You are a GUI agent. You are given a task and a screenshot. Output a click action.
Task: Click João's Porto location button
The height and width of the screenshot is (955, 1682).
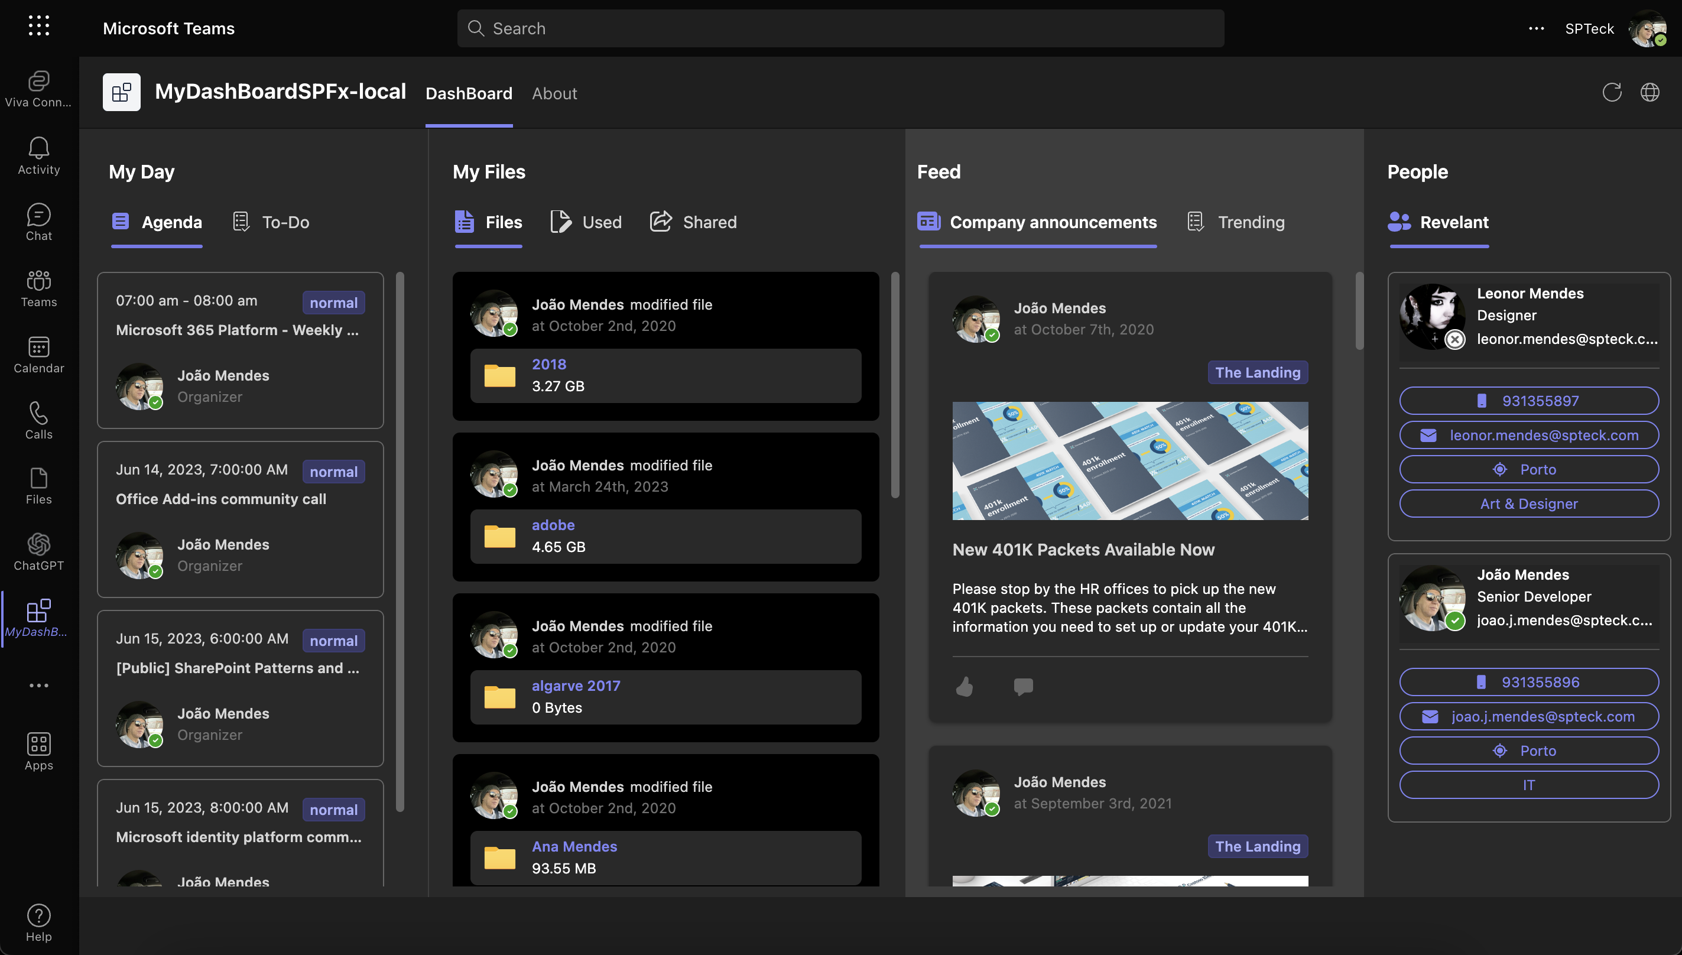point(1529,751)
